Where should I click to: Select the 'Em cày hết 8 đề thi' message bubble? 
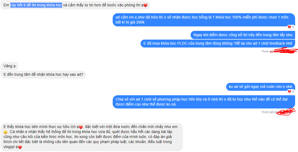point(76,5)
